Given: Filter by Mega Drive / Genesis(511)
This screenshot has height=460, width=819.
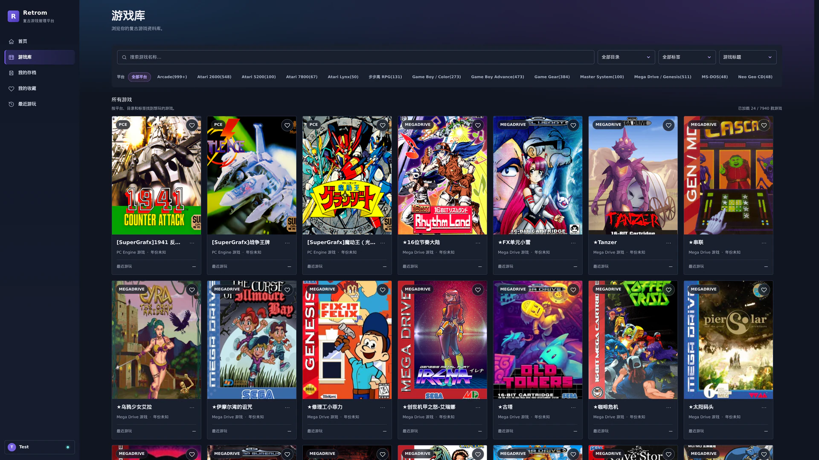Looking at the screenshot, I should (x=662, y=77).
